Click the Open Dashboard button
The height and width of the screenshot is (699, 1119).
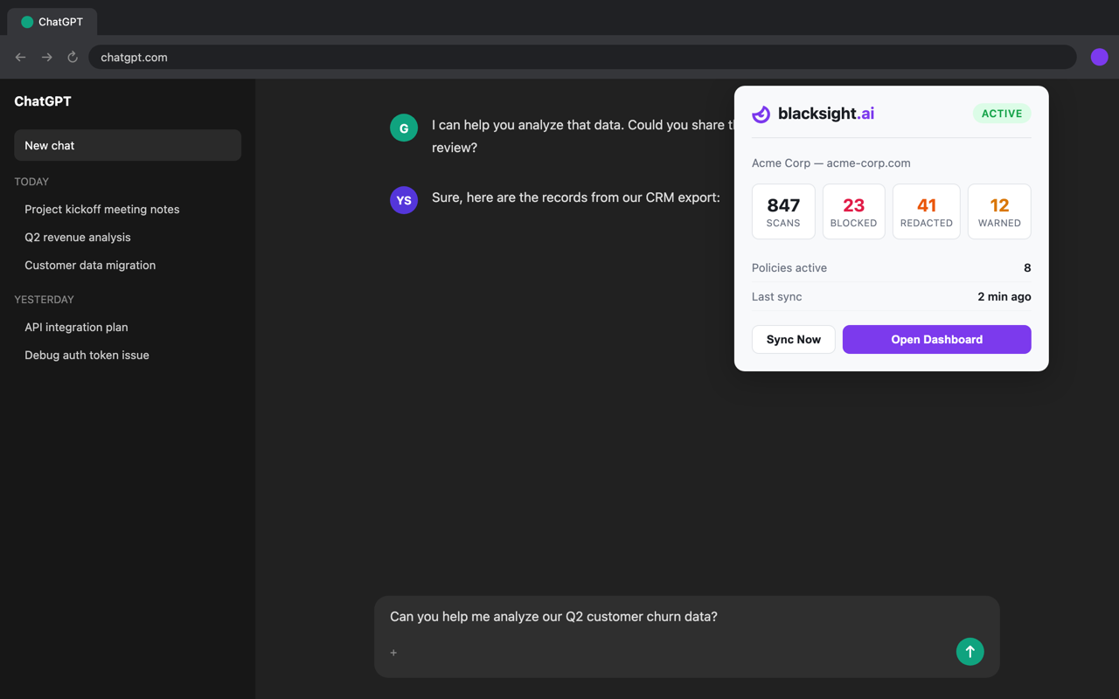[937, 339]
